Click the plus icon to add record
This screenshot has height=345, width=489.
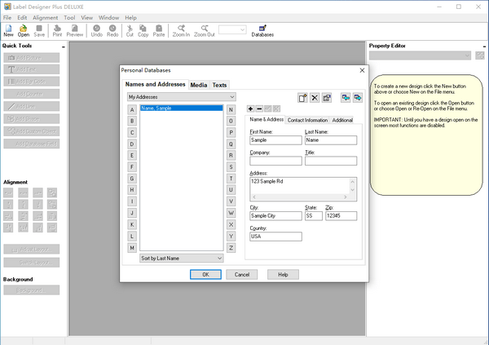tap(250, 108)
